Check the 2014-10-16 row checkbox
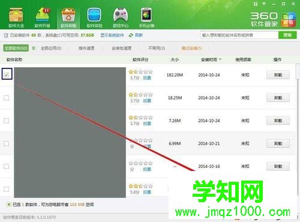Viewport: 300px width, 222px height. point(7,166)
